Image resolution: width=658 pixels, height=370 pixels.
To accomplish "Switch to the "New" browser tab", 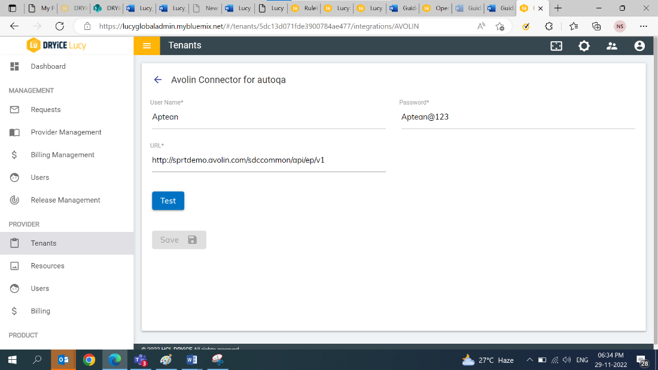I will tap(206, 8).
